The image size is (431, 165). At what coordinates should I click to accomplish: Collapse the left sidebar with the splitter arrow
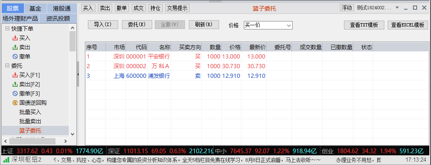(78, 74)
